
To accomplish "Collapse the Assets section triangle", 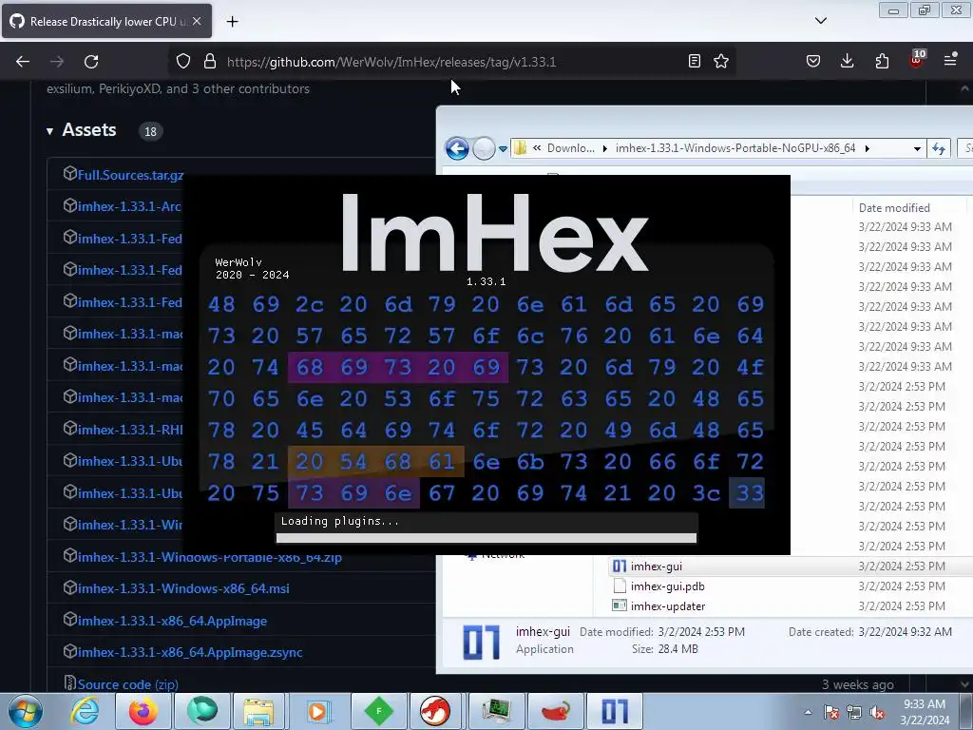I will pos(49,131).
